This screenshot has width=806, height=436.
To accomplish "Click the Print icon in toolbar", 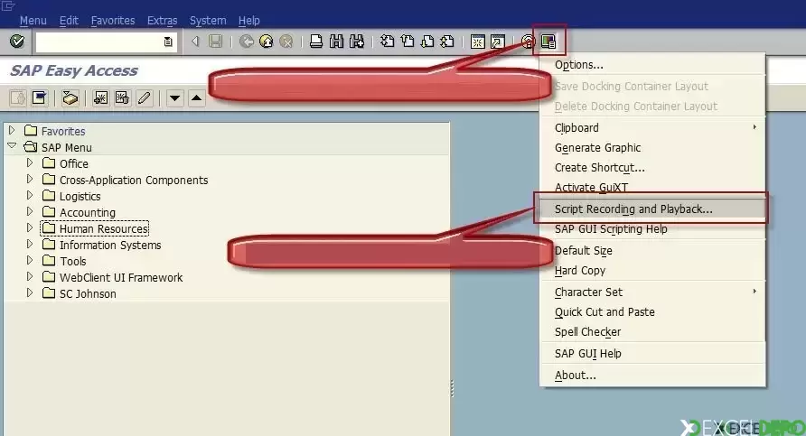I will [316, 42].
